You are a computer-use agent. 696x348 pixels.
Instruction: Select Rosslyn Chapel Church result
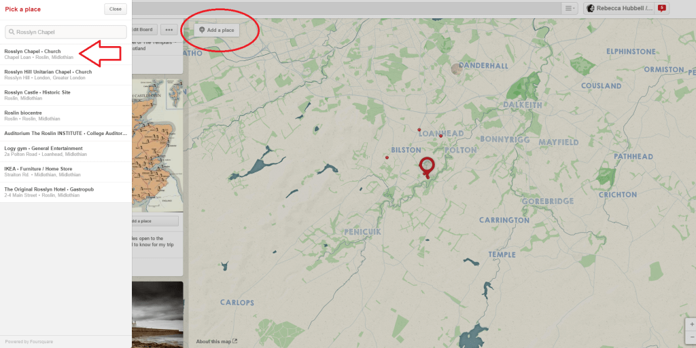(66, 54)
